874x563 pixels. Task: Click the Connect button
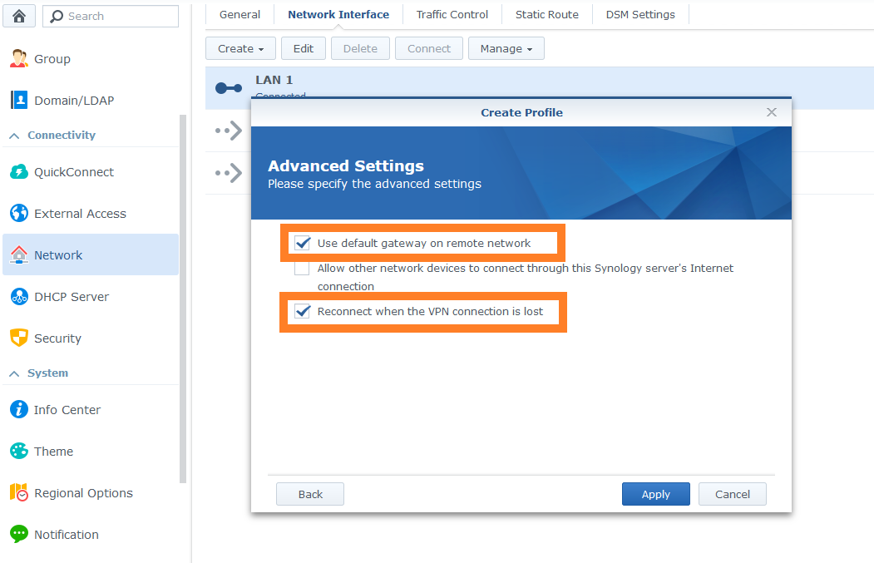pyautogui.click(x=428, y=48)
